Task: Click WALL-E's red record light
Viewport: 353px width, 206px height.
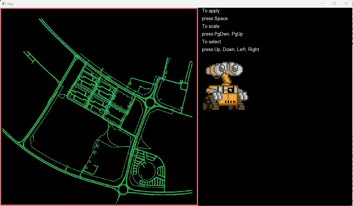Action: click(x=234, y=102)
